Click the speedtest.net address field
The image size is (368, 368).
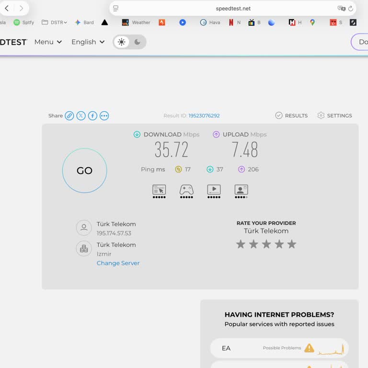233,9
